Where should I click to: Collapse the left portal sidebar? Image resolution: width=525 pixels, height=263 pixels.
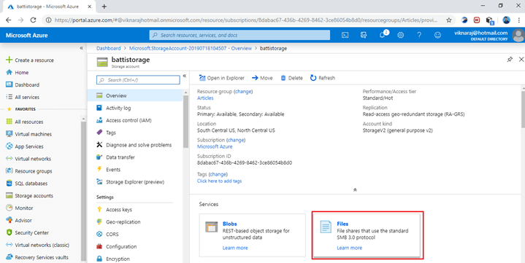[x=81, y=48]
